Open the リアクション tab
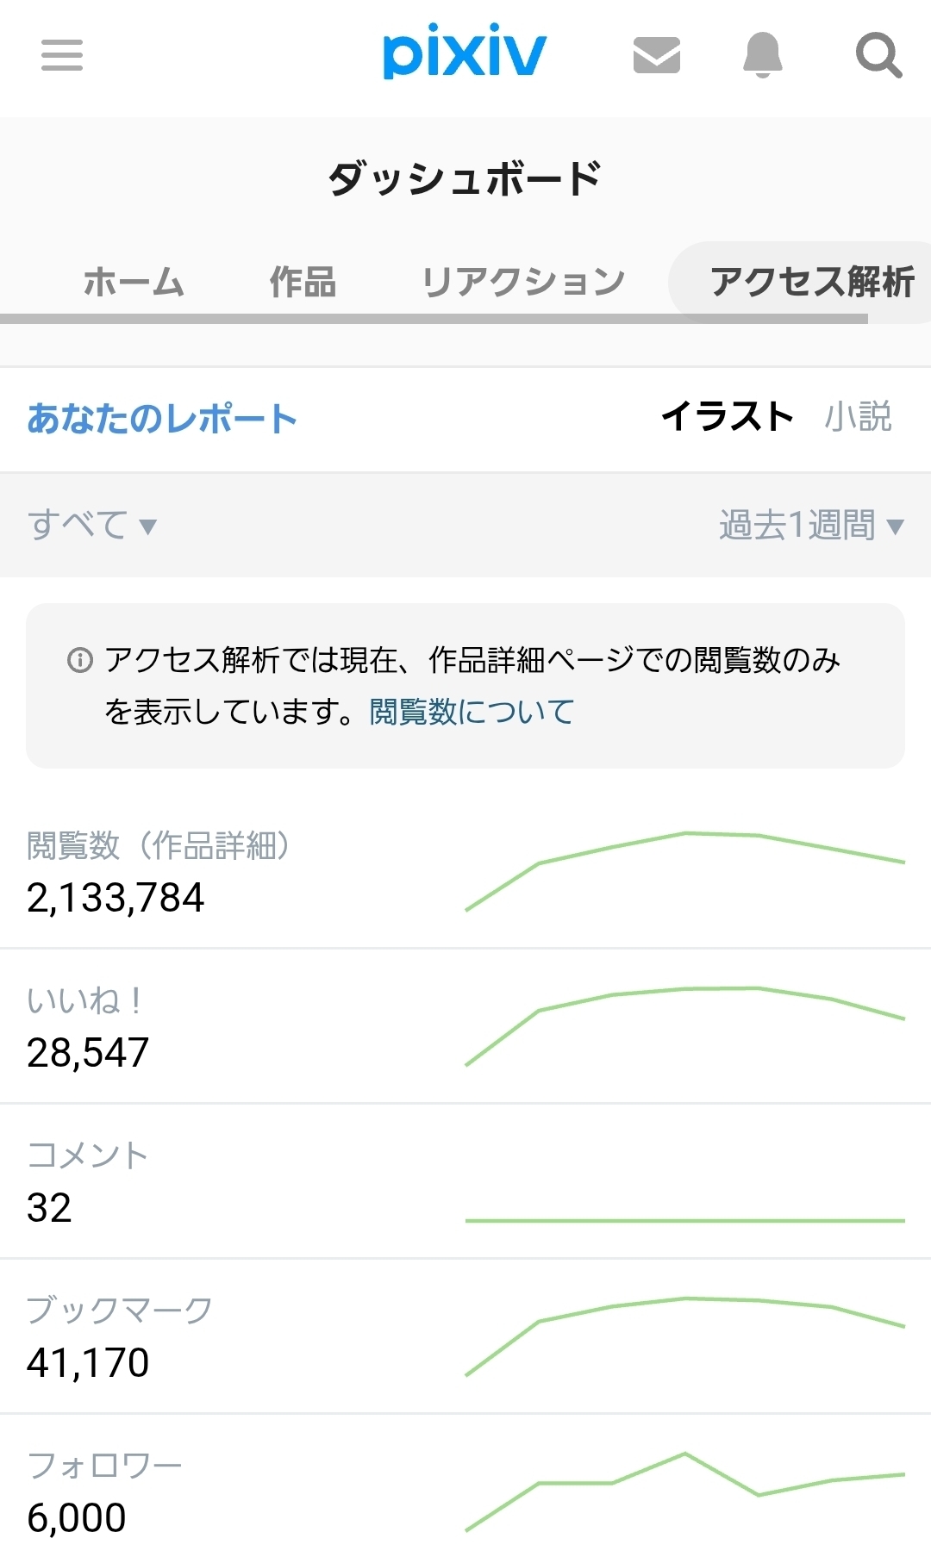Screen dimensions: 931x1563 (x=523, y=282)
